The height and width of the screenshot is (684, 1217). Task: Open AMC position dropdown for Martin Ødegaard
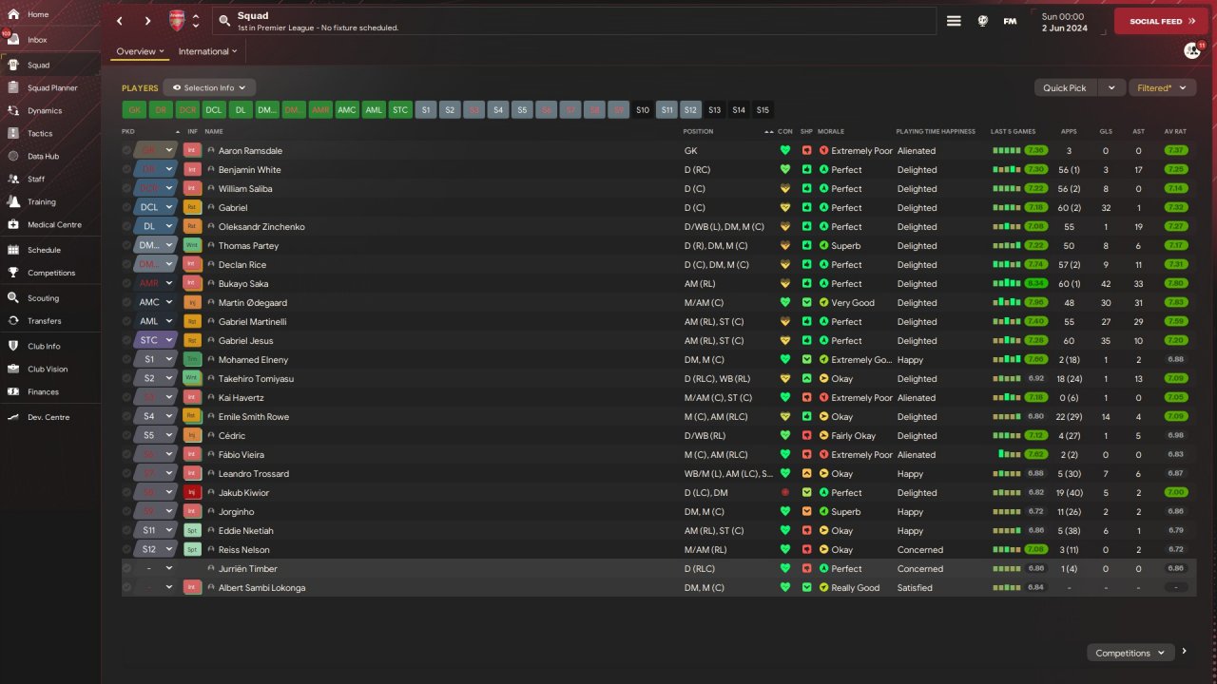tap(169, 302)
